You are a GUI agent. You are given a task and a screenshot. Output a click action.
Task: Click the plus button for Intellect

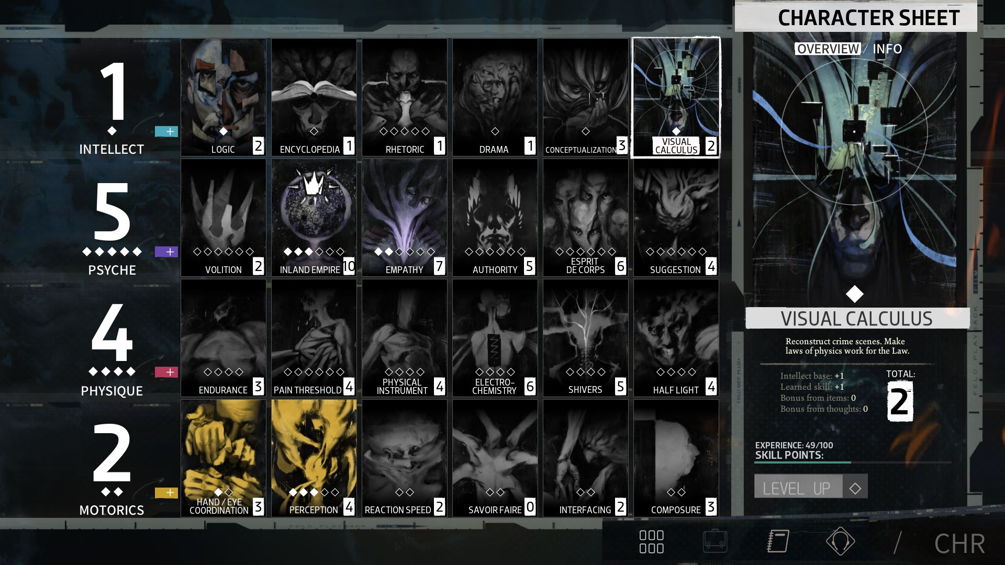pos(167,131)
